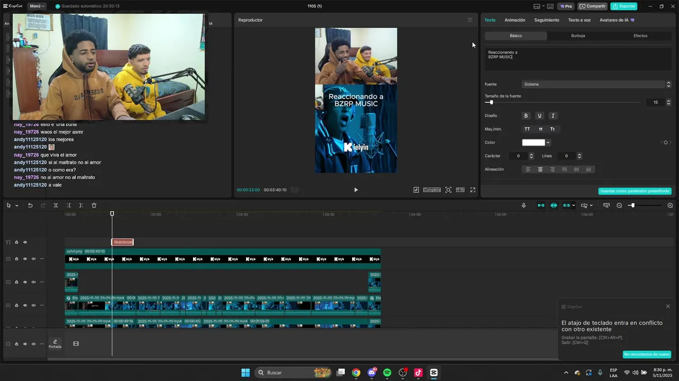This screenshot has width=679, height=381.
Task: Click the Compartir button
Action: 593,6
